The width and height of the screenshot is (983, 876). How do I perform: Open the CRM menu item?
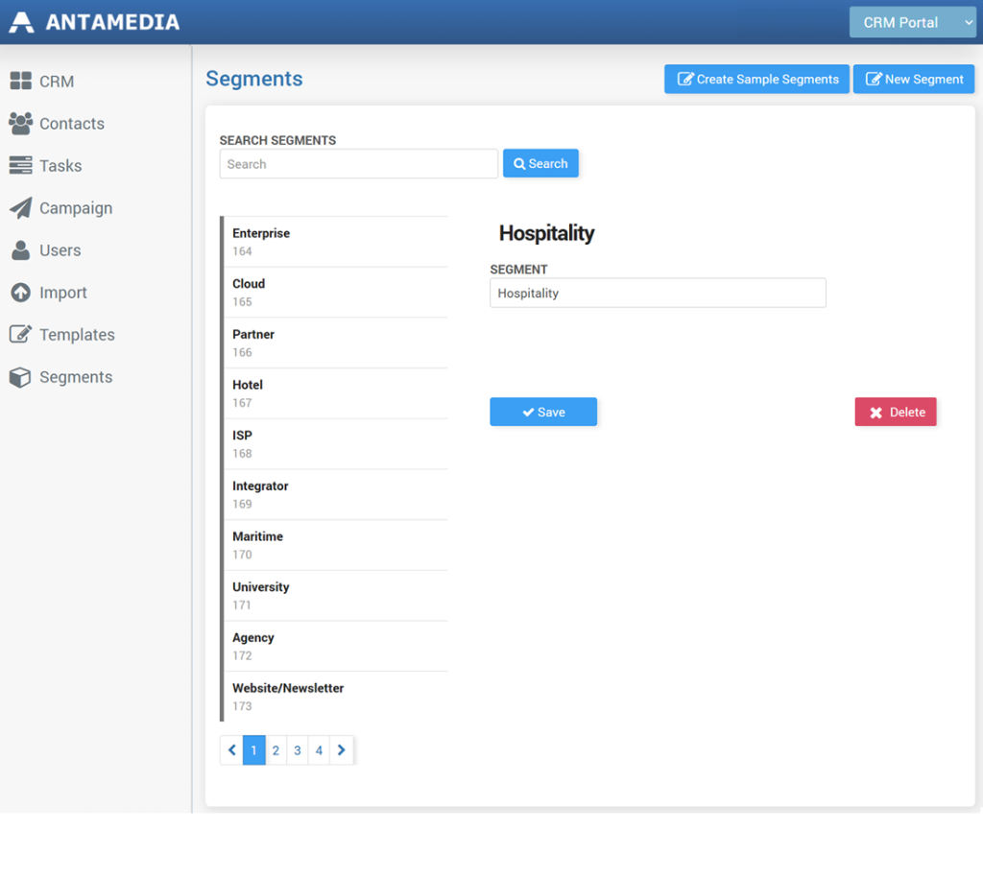coord(57,82)
